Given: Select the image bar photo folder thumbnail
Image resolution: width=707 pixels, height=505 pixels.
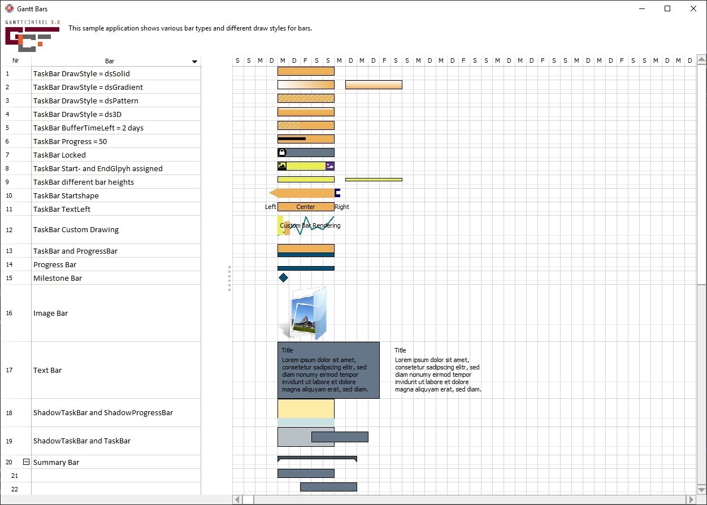Looking at the screenshot, I should pyautogui.click(x=304, y=313).
